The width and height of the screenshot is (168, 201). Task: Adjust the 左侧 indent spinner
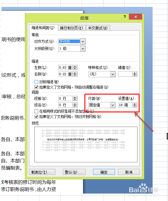click(75, 67)
